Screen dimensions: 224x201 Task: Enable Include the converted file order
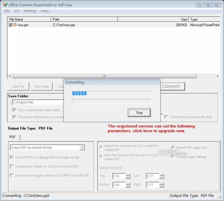[166, 117]
